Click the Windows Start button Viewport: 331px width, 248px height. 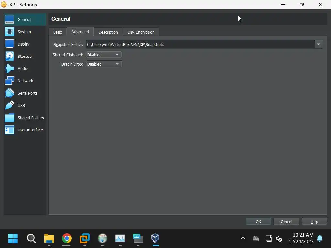click(x=13, y=239)
